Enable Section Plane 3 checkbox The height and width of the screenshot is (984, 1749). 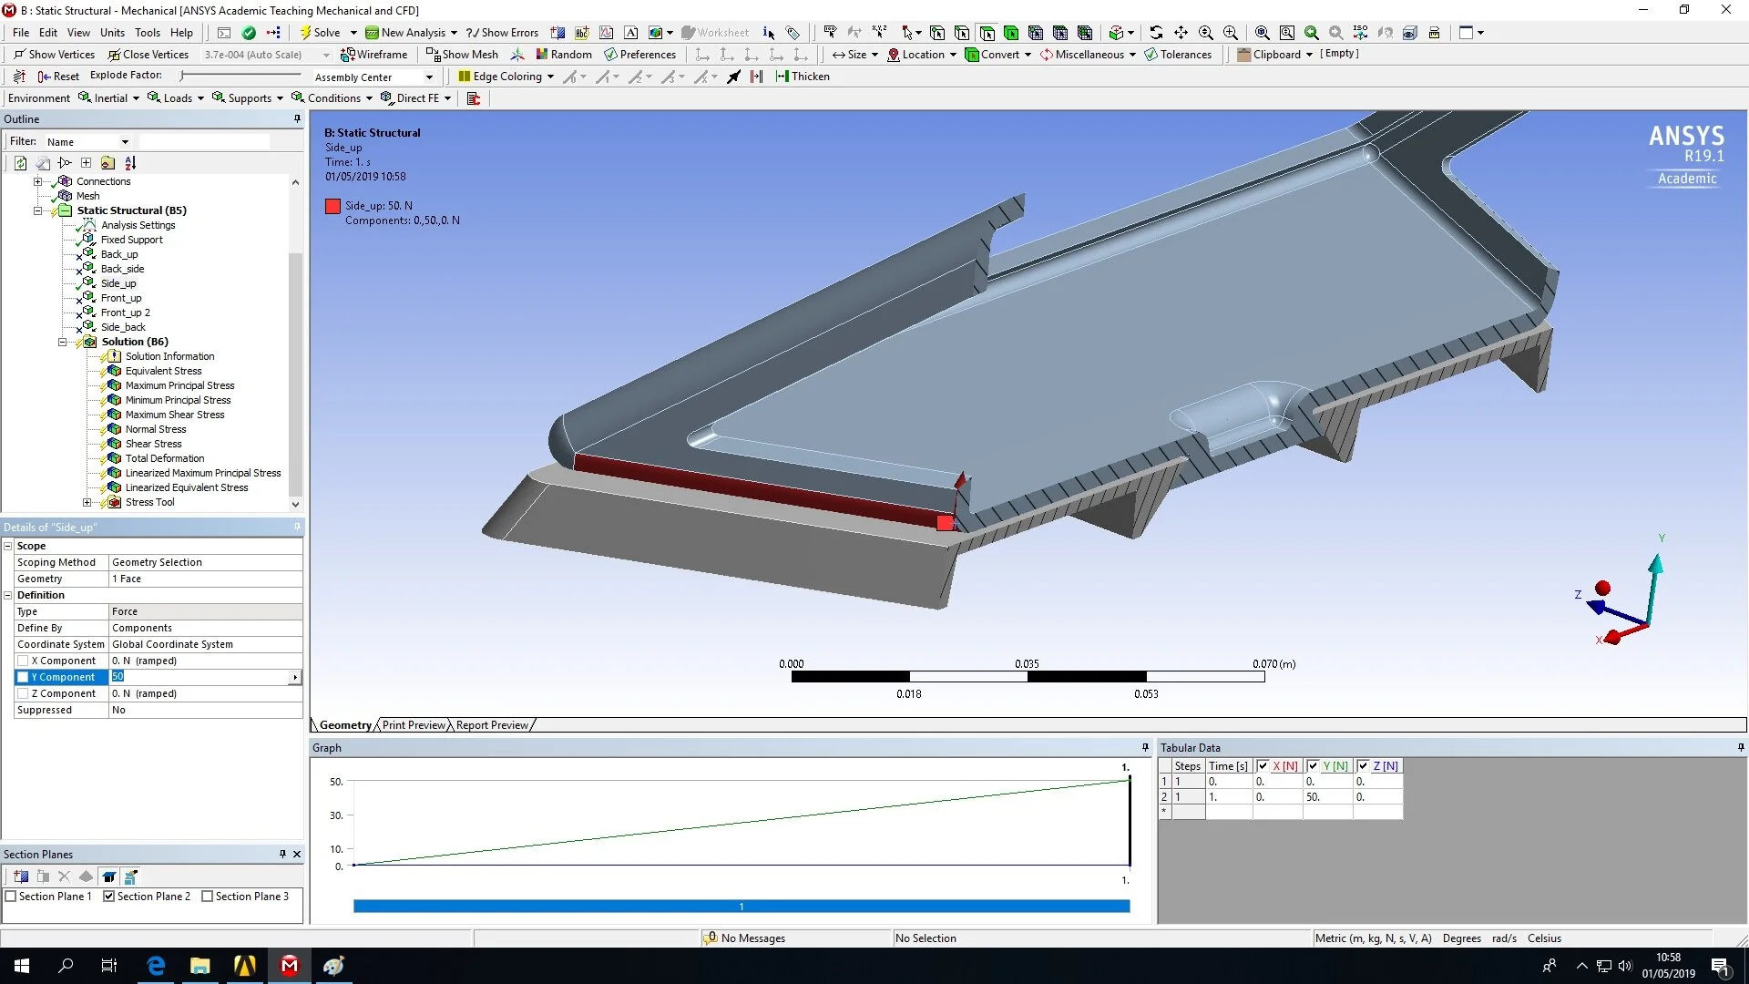[208, 897]
